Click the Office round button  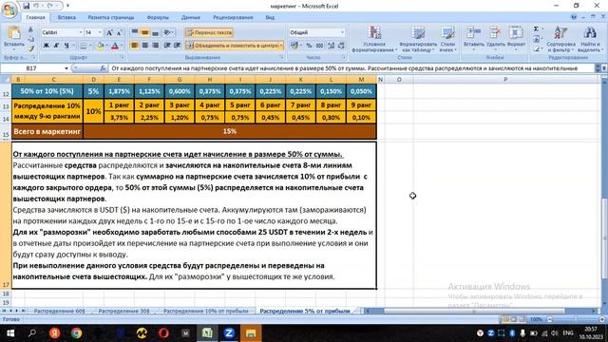(x=9, y=10)
